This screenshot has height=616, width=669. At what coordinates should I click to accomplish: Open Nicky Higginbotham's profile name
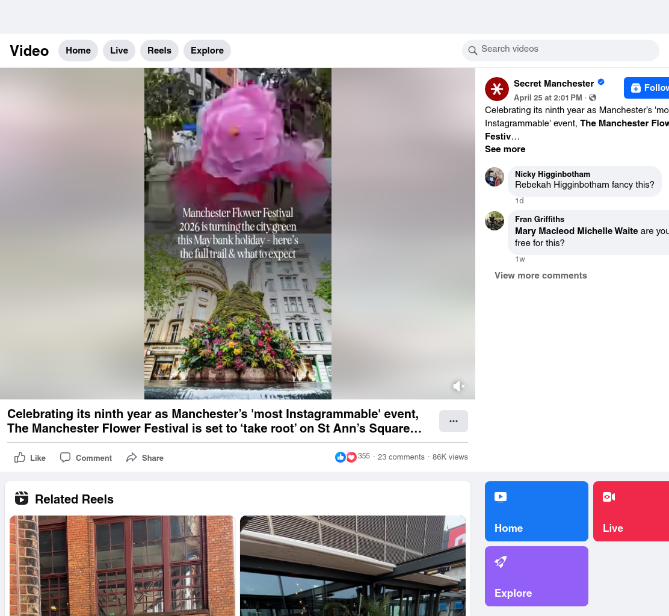pos(552,174)
